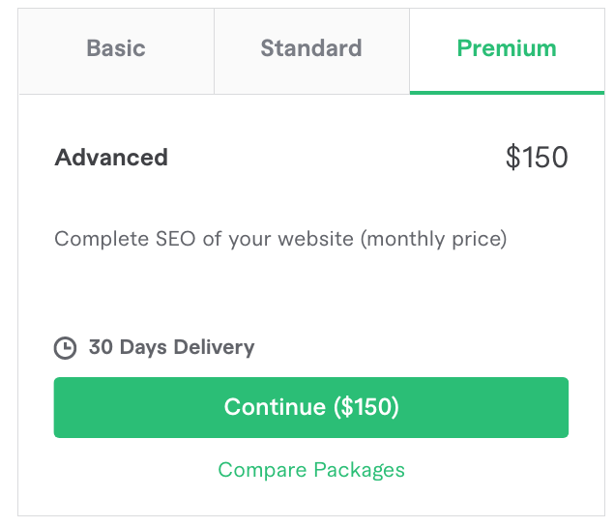Continue with the $150 Advanced package
Viewport: 614px width, 527px height.
[x=311, y=407]
